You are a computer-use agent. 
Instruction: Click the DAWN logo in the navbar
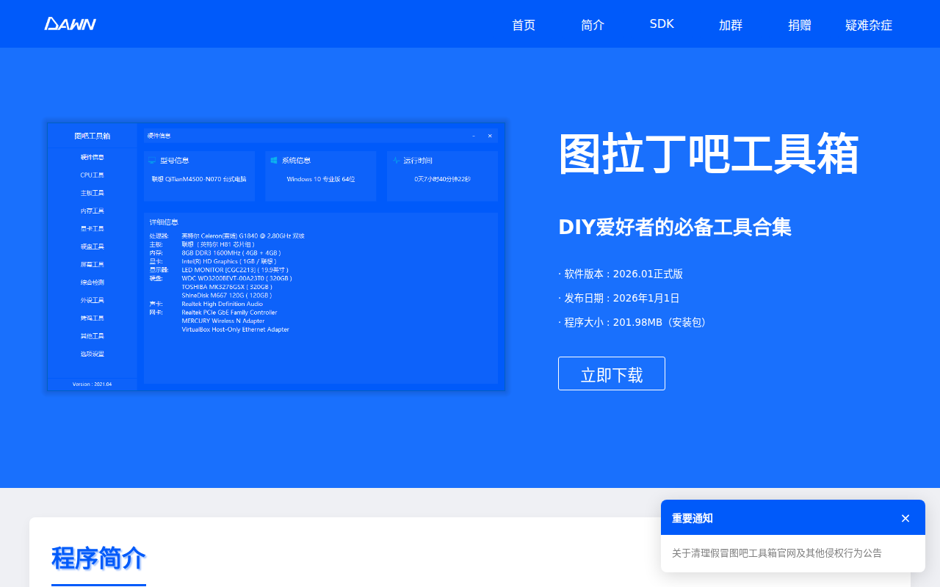(x=70, y=23)
